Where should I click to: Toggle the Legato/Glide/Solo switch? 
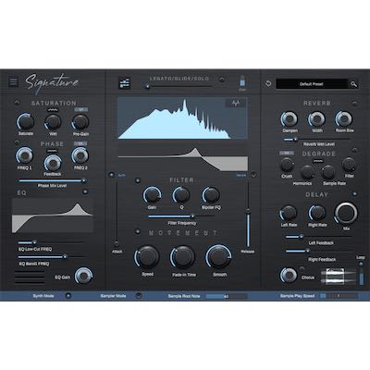[222, 80]
